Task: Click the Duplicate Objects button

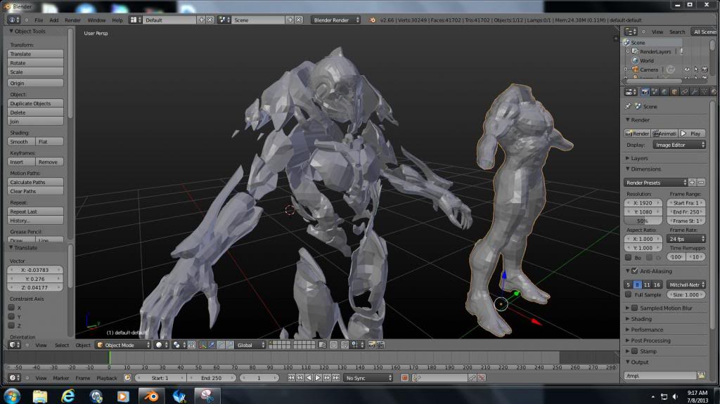Action: coord(35,103)
